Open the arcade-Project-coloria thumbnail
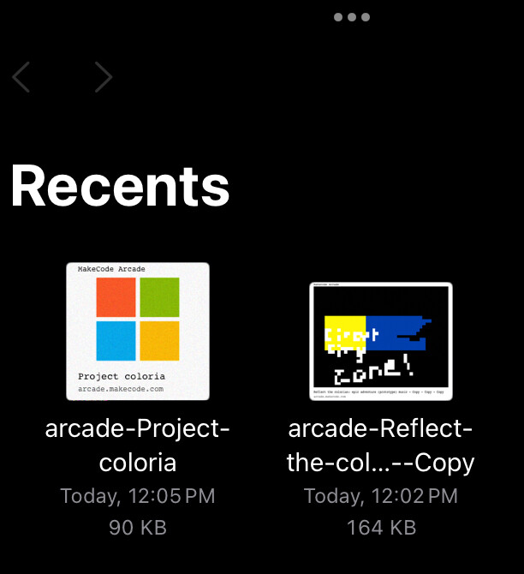 [138, 332]
